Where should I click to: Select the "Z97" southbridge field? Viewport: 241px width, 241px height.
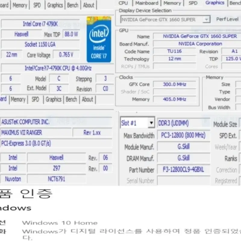(56, 168)
